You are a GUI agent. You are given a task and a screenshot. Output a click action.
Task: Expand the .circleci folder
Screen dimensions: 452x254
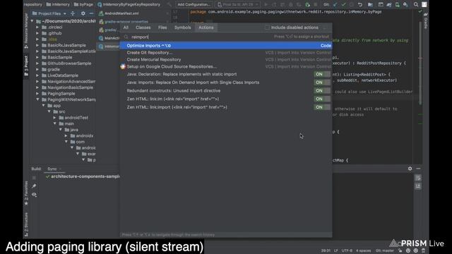pos(37,28)
